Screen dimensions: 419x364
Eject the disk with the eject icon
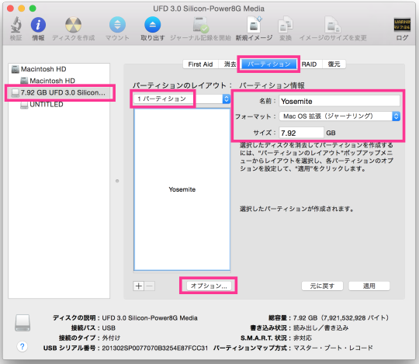tap(153, 25)
